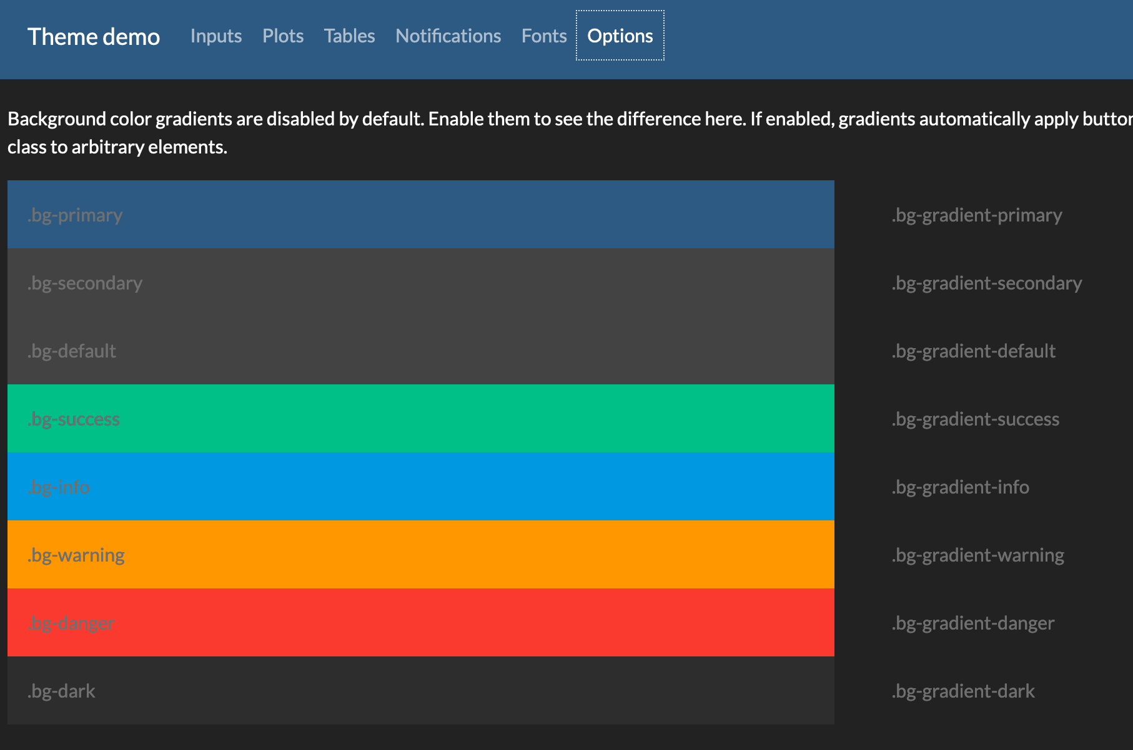Open the Notifications tab

click(x=448, y=36)
